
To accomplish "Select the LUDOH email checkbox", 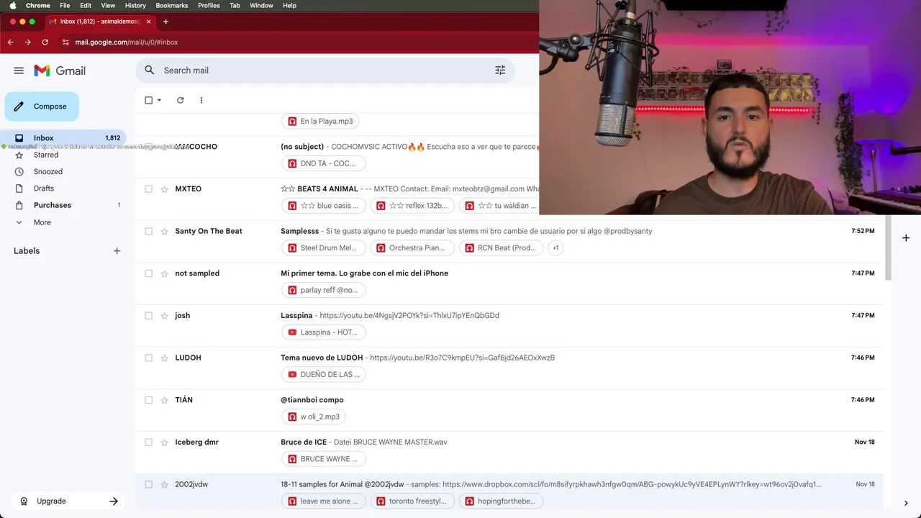I will pyautogui.click(x=149, y=358).
